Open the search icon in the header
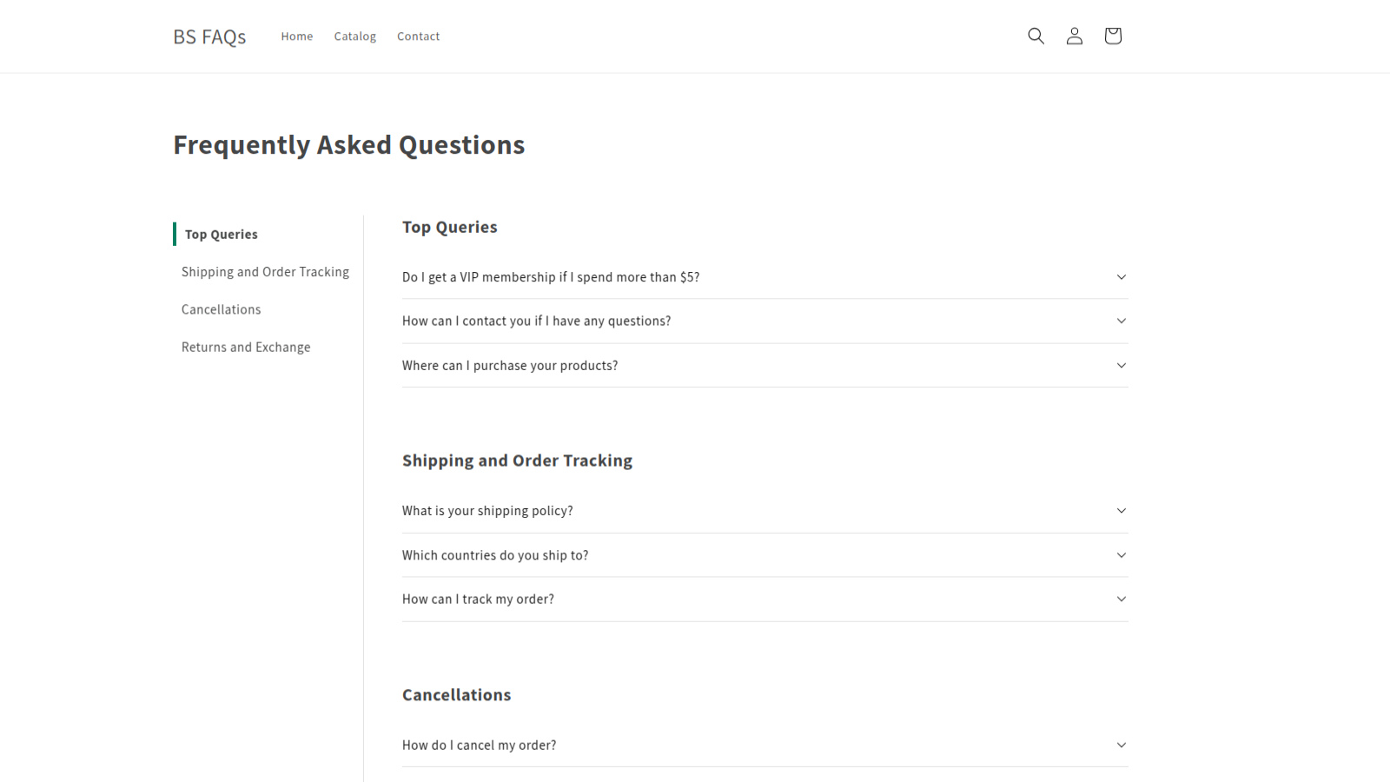The height and width of the screenshot is (782, 1390). coord(1036,36)
